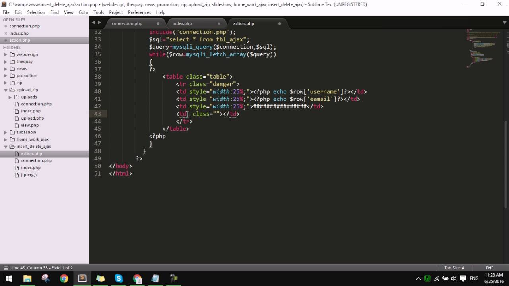Viewport: 509px width, 286px height.
Task: Open the Edit menu
Action: coord(18,12)
